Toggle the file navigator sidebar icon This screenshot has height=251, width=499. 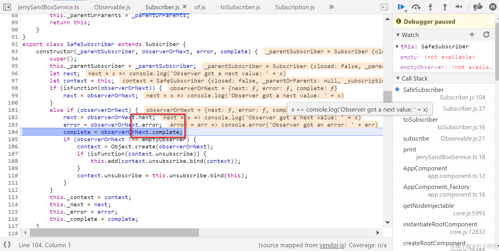click(7, 7)
